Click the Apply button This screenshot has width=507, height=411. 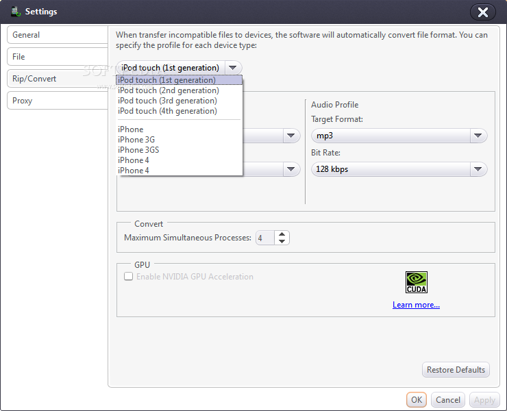[484, 400]
